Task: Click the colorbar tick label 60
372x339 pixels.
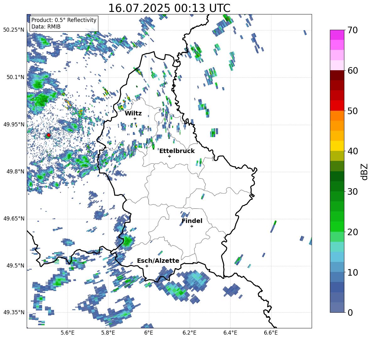Action: [353, 71]
